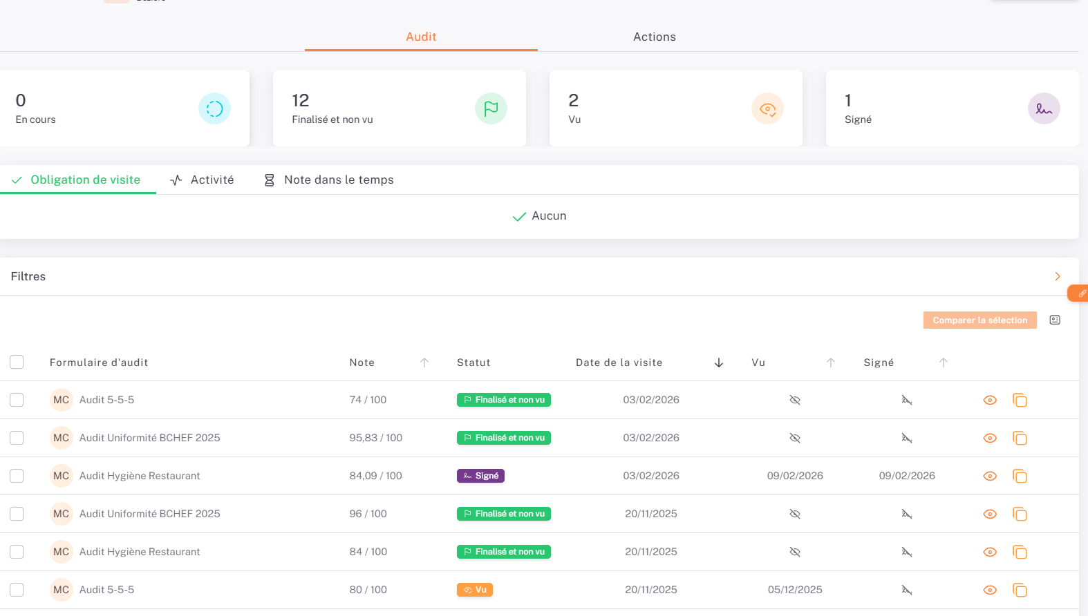Tick checkbox for Audit Uniformité BCHEF 96 / 100
1088x616 pixels.
(17, 514)
